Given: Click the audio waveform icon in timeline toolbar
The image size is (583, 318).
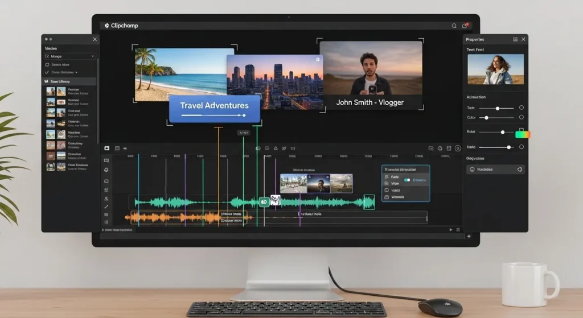Looking at the screenshot, I should pos(125,148).
